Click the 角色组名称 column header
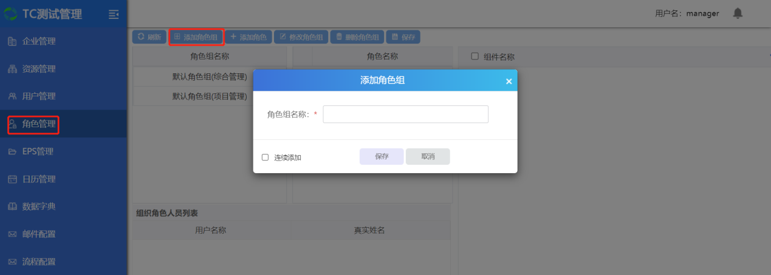This screenshot has width=771, height=275. click(210, 56)
